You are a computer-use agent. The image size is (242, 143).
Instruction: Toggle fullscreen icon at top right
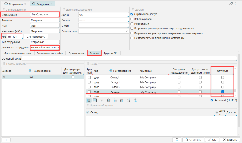(x=237, y=4)
